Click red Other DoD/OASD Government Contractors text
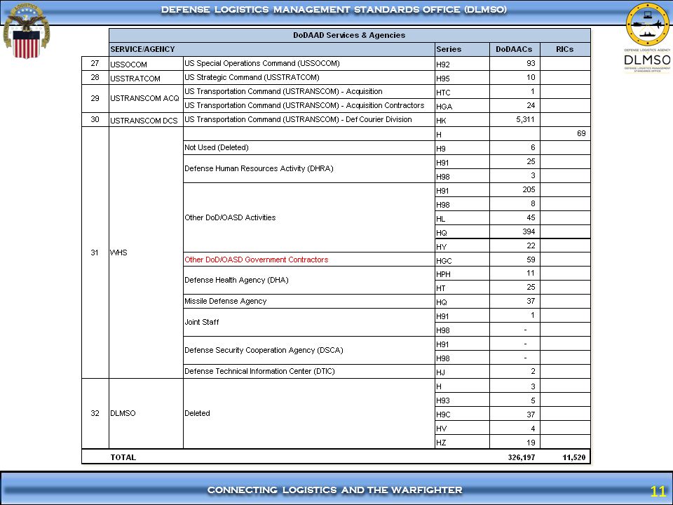Image resolution: width=673 pixels, height=505 pixels. [x=257, y=260]
